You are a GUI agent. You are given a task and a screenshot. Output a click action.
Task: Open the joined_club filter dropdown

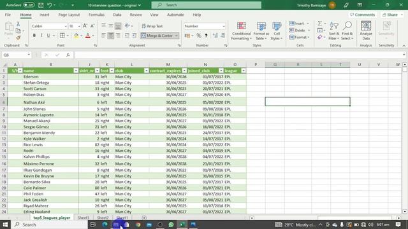tap(221, 71)
